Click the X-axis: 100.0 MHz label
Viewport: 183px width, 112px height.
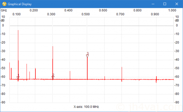(x=86, y=107)
